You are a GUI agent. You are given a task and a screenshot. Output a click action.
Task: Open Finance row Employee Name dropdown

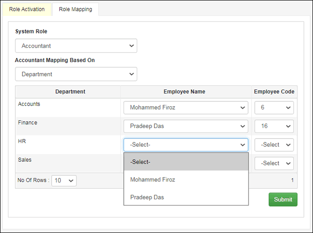(186, 126)
